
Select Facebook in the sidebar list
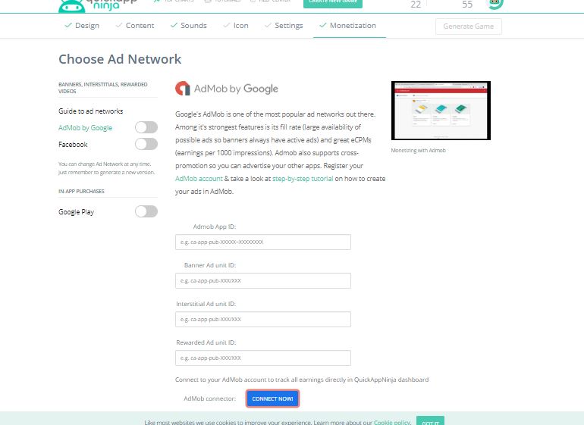point(73,145)
